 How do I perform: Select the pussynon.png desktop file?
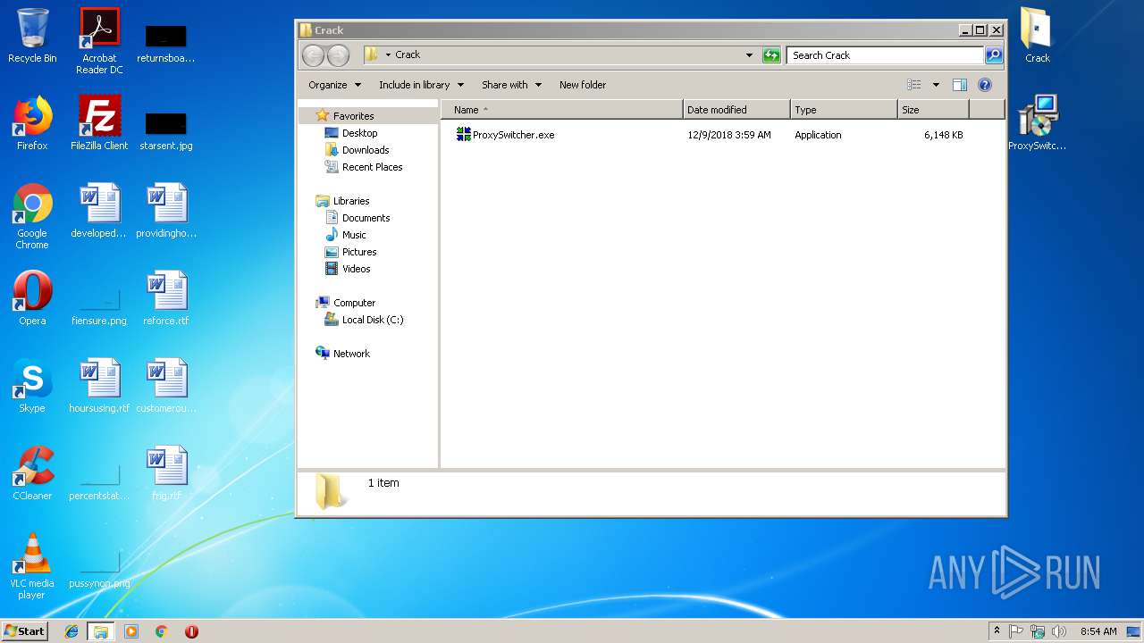coord(99,566)
